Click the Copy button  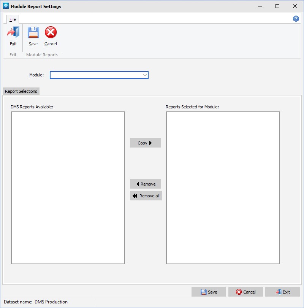click(x=146, y=143)
